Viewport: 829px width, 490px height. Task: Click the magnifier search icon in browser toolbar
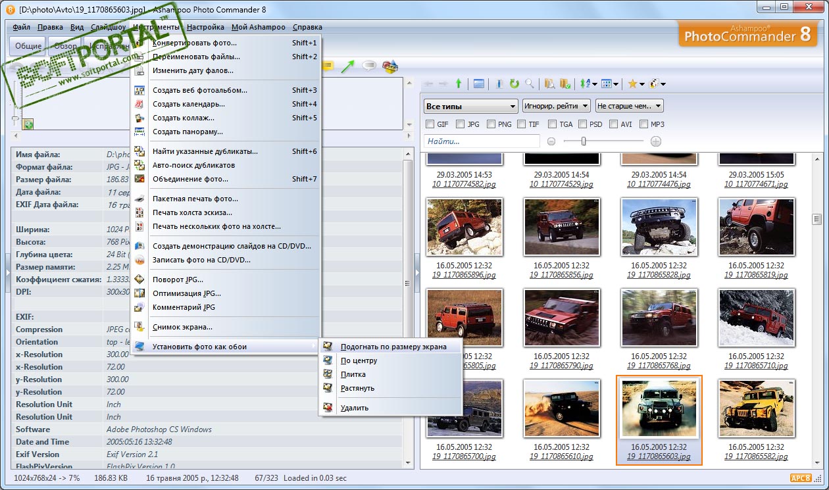pyautogui.click(x=529, y=84)
